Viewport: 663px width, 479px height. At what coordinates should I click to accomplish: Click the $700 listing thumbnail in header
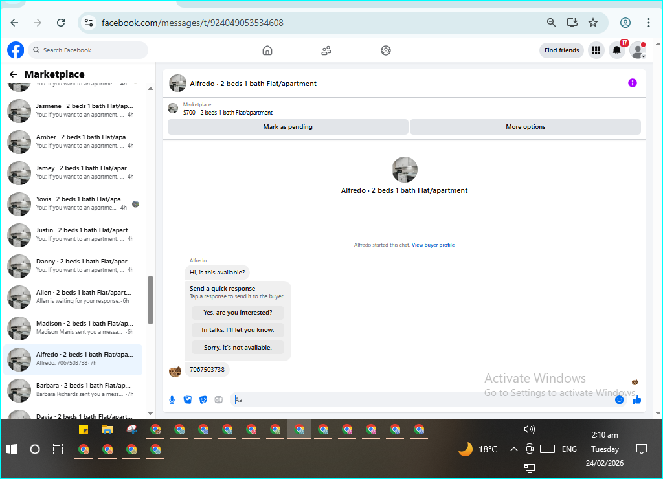click(173, 108)
